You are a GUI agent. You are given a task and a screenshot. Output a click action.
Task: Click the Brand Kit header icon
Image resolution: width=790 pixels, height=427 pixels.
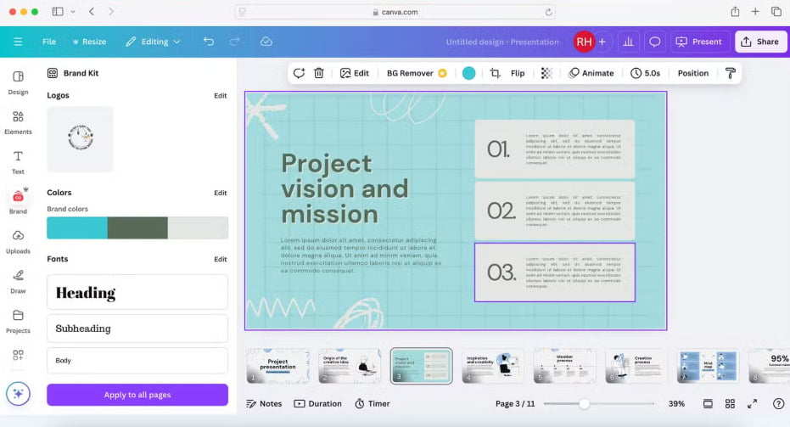click(x=53, y=73)
